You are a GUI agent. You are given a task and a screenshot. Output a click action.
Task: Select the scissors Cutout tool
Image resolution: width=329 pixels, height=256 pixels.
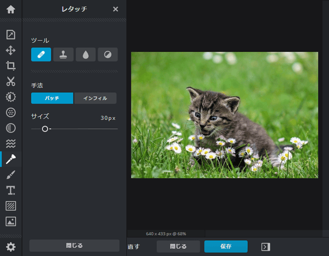pos(11,81)
